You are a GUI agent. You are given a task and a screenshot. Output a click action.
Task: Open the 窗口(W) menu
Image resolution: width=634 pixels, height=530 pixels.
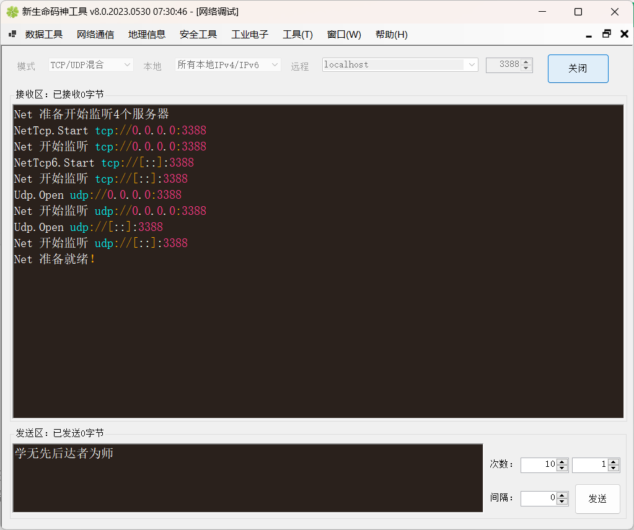[x=344, y=35]
